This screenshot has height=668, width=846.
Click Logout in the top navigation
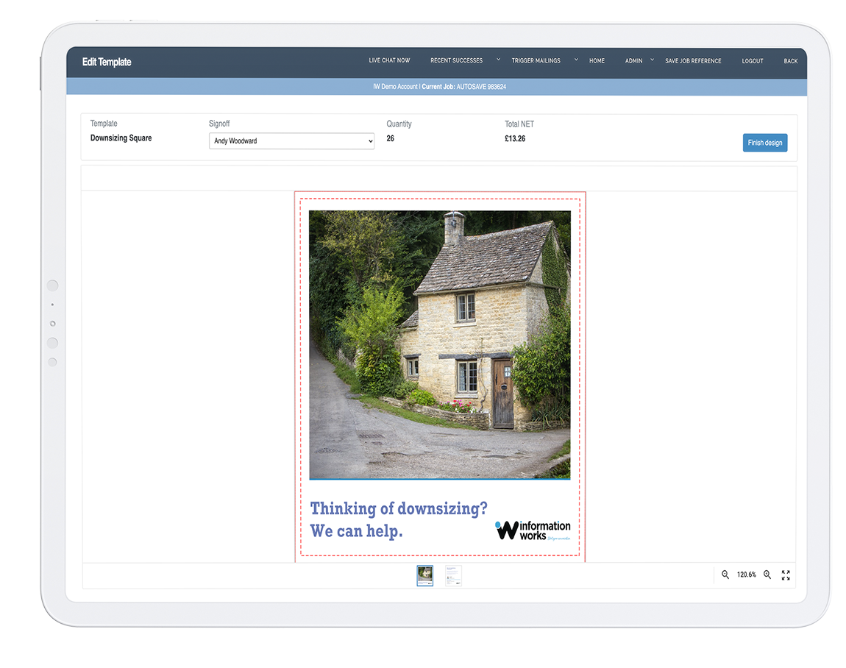click(753, 60)
